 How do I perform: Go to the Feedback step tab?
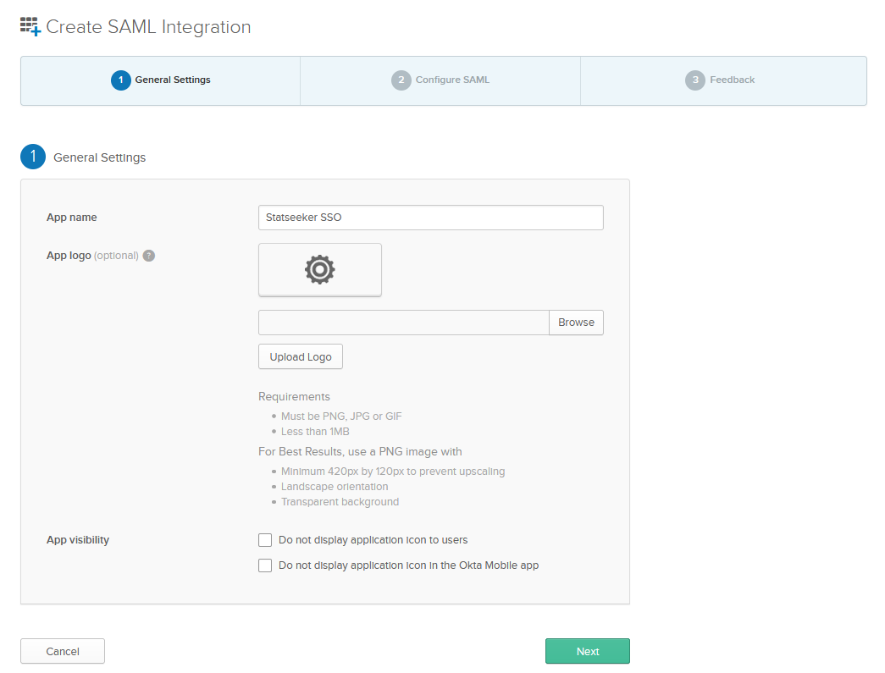pos(723,80)
